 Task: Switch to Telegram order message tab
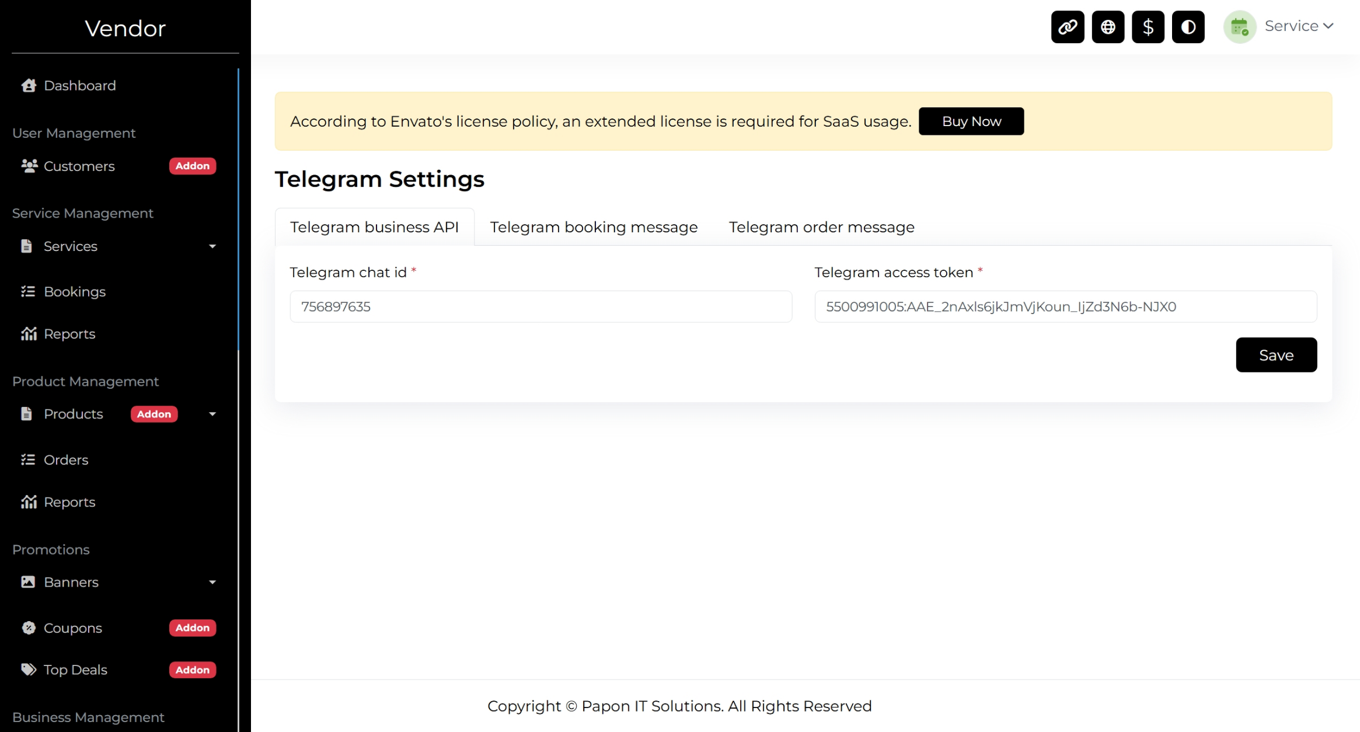(821, 227)
